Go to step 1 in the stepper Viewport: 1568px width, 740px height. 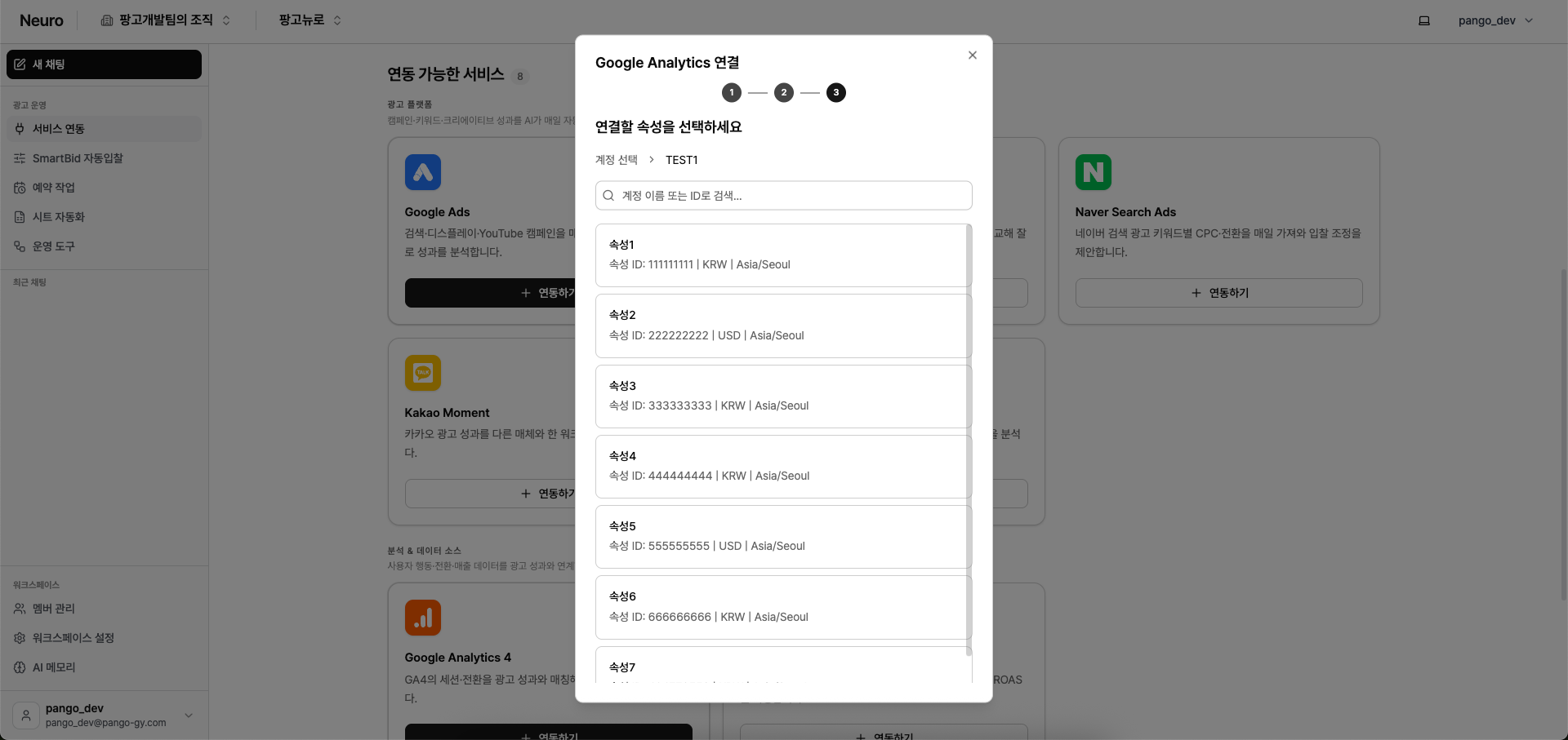[732, 92]
